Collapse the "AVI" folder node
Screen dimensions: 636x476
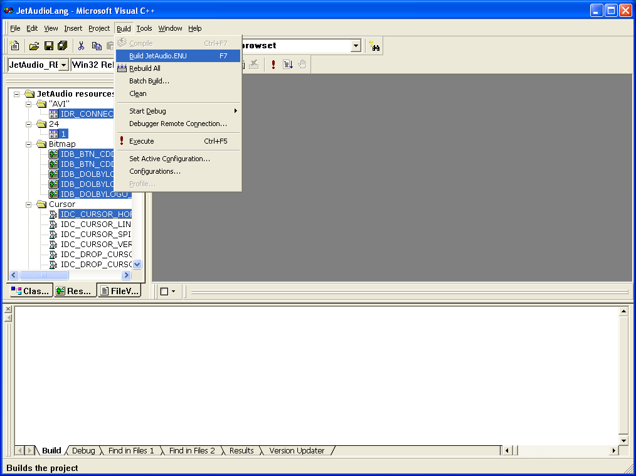(x=28, y=104)
